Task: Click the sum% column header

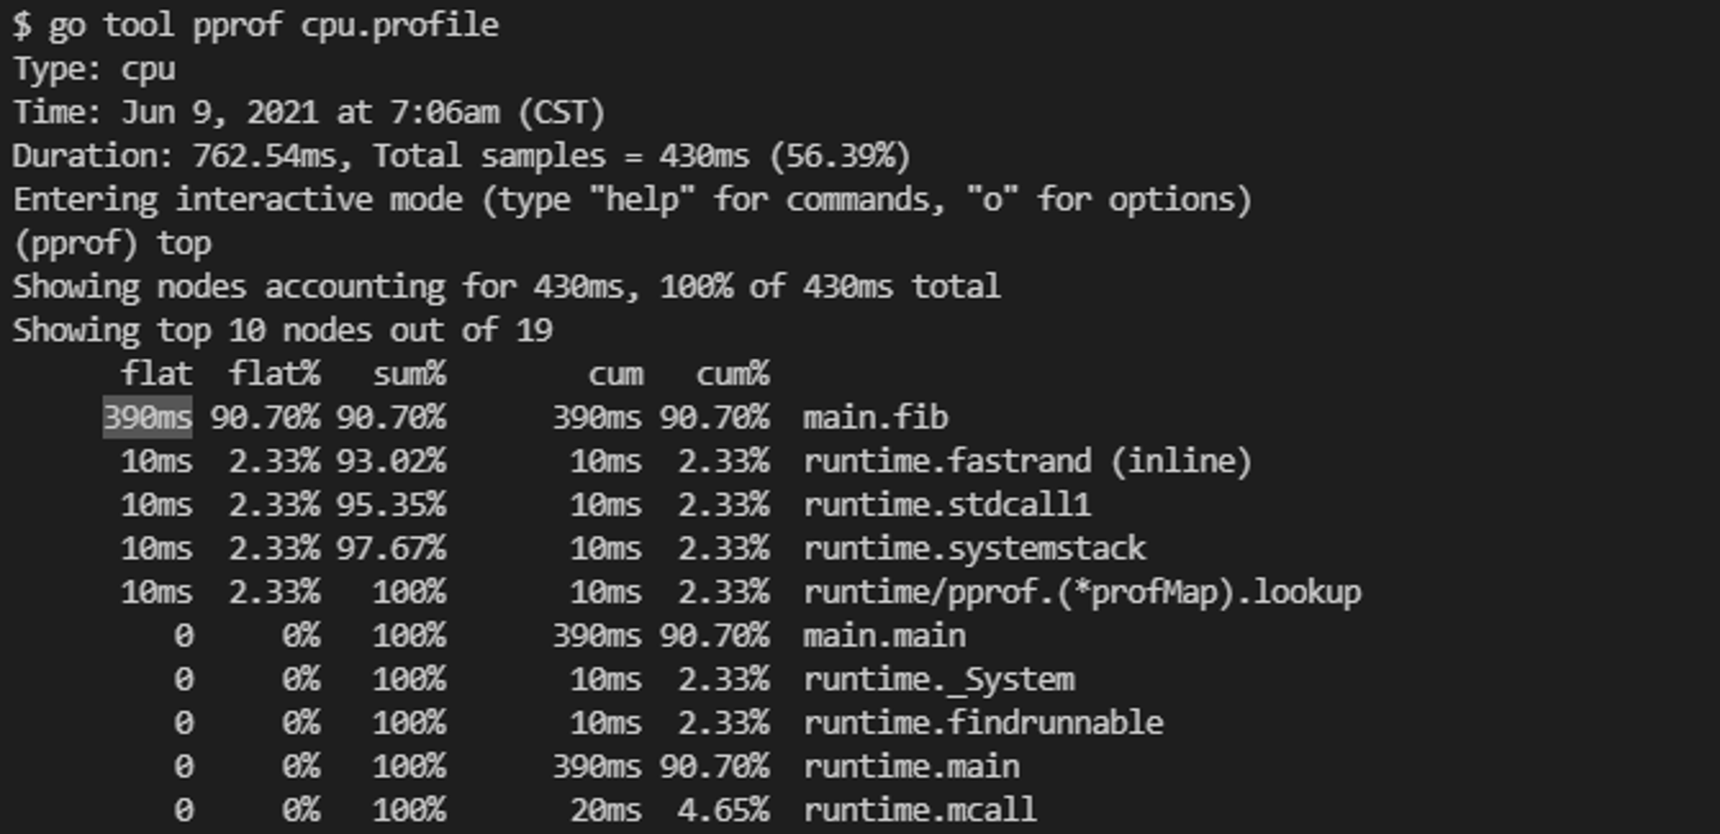Action: pos(409,374)
